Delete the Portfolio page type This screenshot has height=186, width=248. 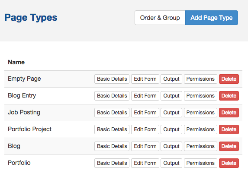pos(229,163)
